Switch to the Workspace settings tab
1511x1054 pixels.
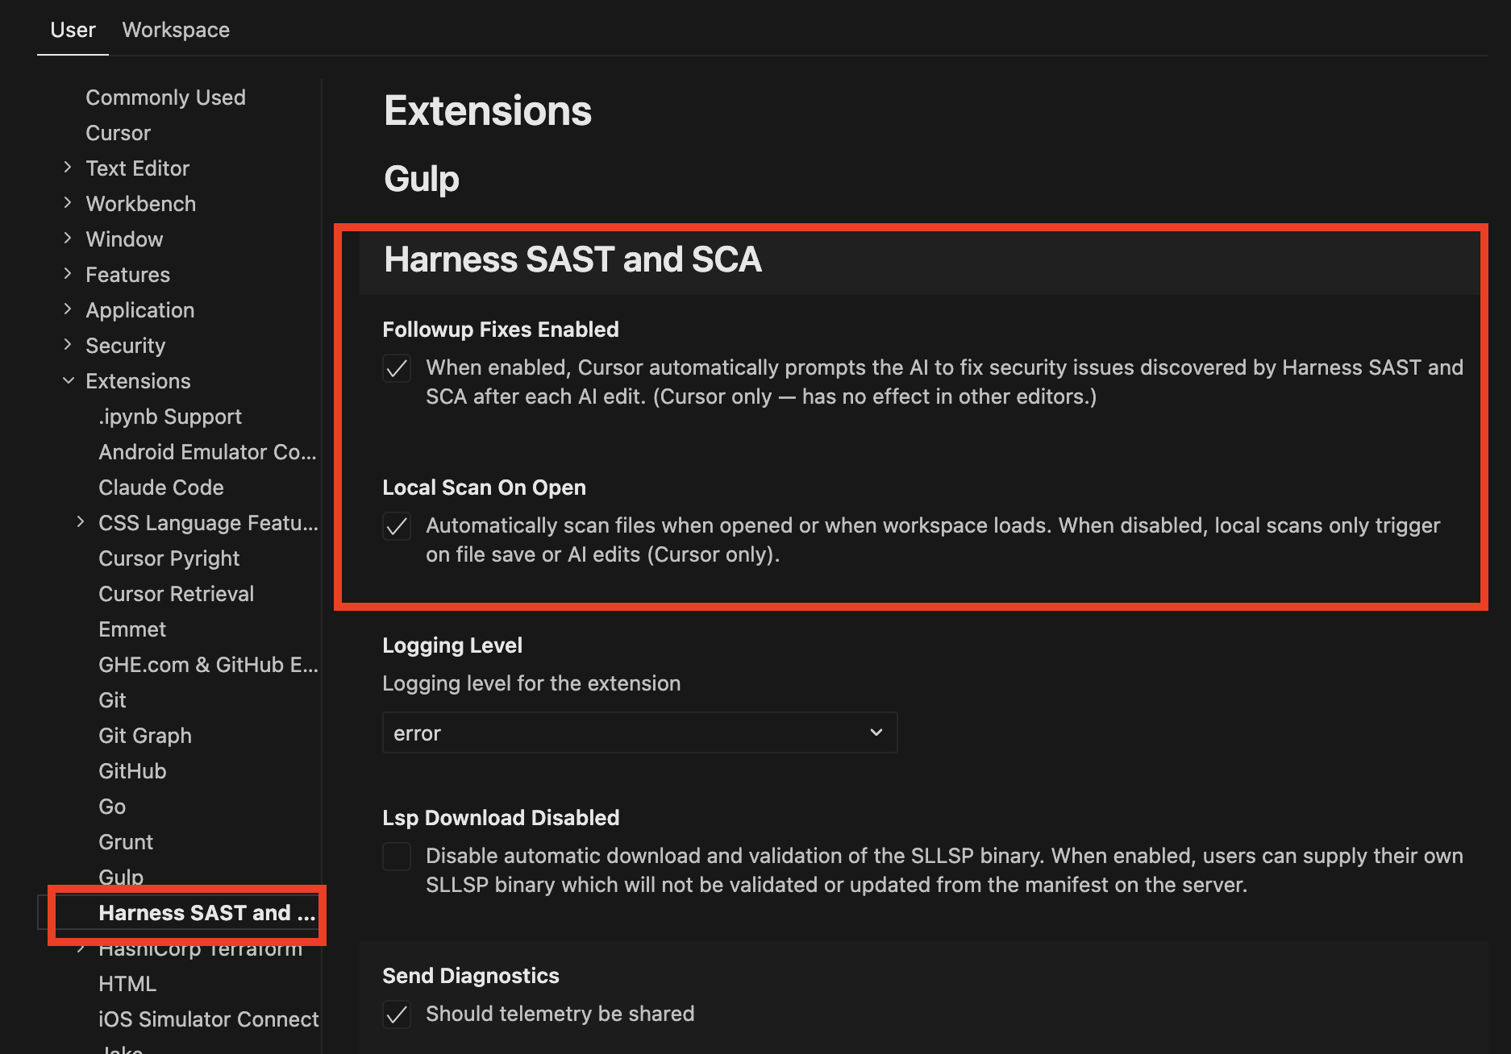(176, 30)
